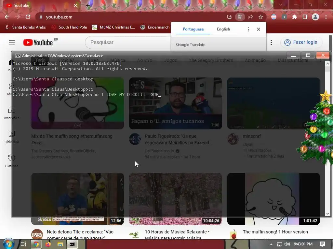Open 10 Horas de Música Relaxante video title
The width and height of the screenshot is (333, 249).
point(177,235)
